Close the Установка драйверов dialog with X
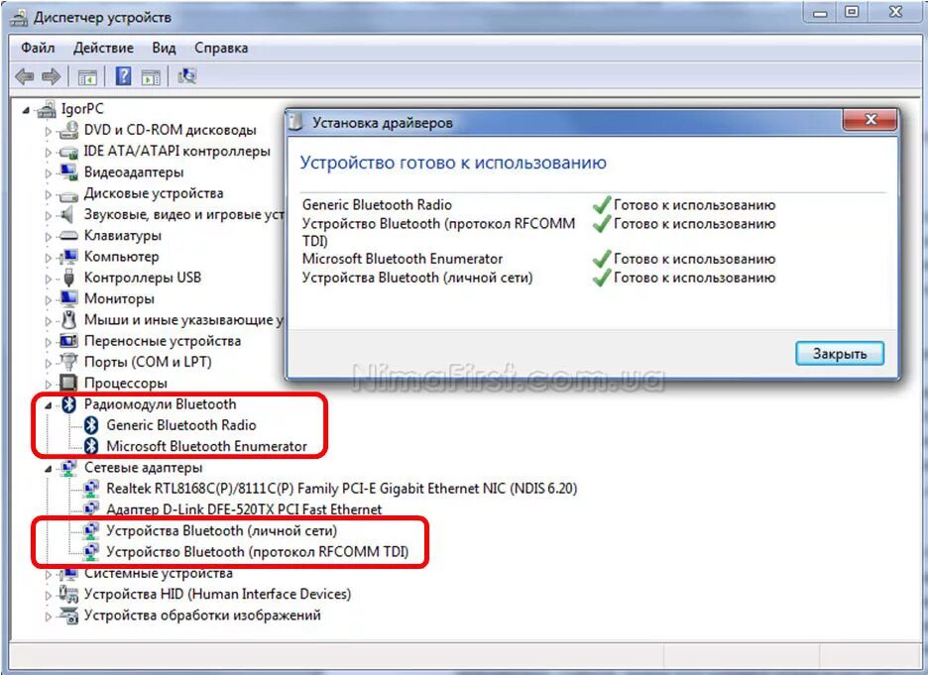Viewport: 928px width, 675px height. click(870, 120)
